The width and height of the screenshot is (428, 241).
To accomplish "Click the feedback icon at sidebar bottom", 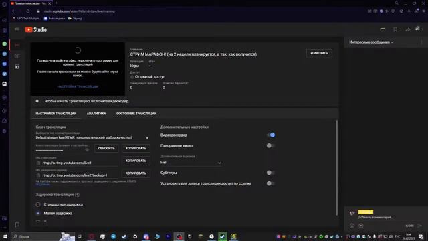I will [x=17, y=225].
